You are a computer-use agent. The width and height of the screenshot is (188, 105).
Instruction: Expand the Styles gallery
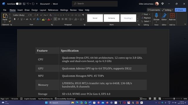point(138,21)
